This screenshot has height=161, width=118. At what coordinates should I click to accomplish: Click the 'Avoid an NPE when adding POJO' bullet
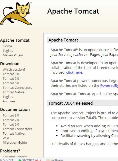click(89, 126)
